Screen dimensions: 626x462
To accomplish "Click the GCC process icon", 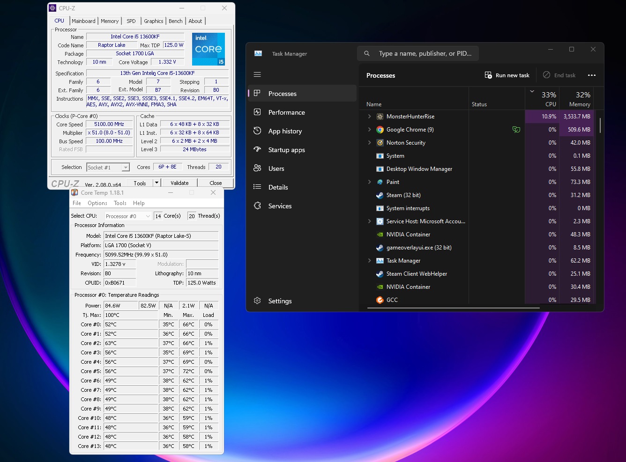I will [x=380, y=300].
